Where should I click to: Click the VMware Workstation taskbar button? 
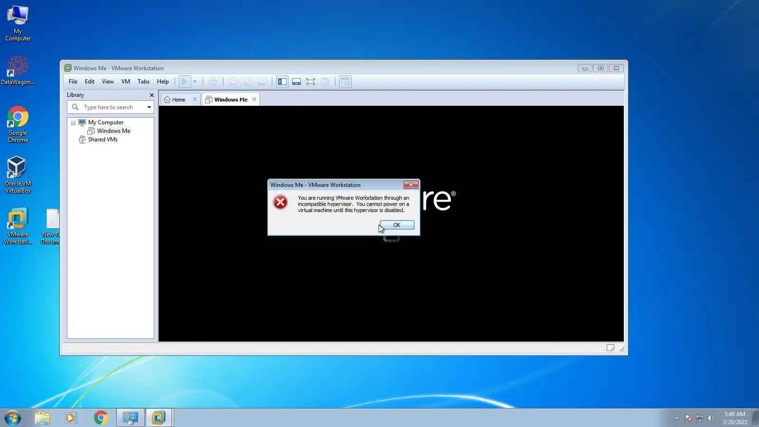click(x=159, y=418)
